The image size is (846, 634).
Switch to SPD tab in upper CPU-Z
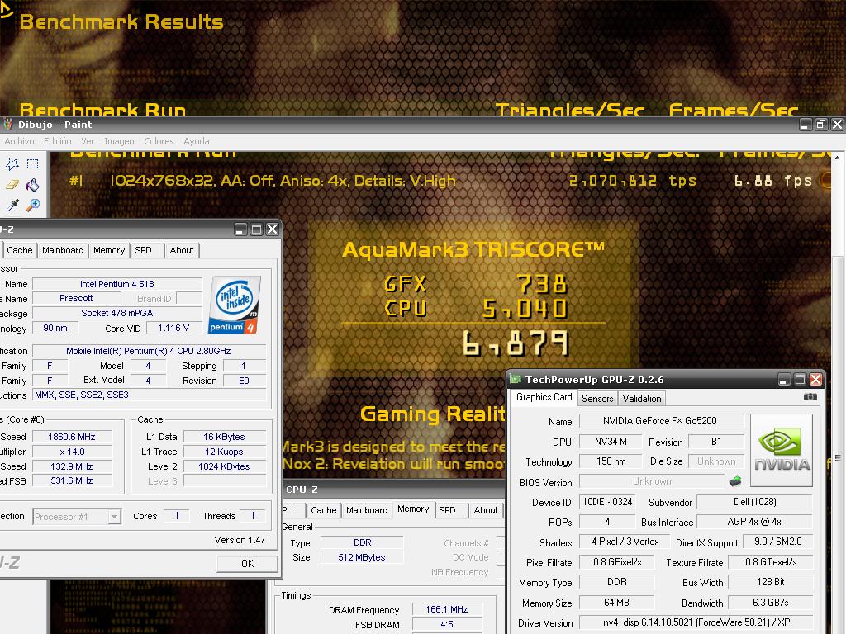144,250
